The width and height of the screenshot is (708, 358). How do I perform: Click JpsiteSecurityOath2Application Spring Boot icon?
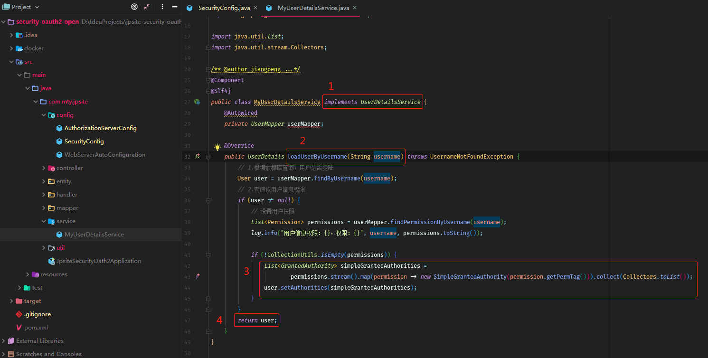click(52, 261)
